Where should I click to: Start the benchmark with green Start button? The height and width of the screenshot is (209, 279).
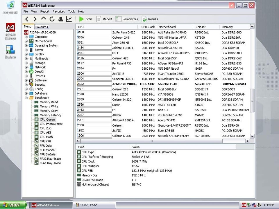click(86, 19)
